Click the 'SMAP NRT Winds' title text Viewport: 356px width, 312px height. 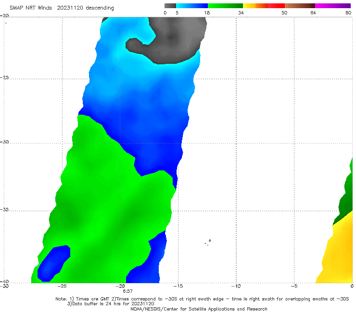click(x=31, y=8)
